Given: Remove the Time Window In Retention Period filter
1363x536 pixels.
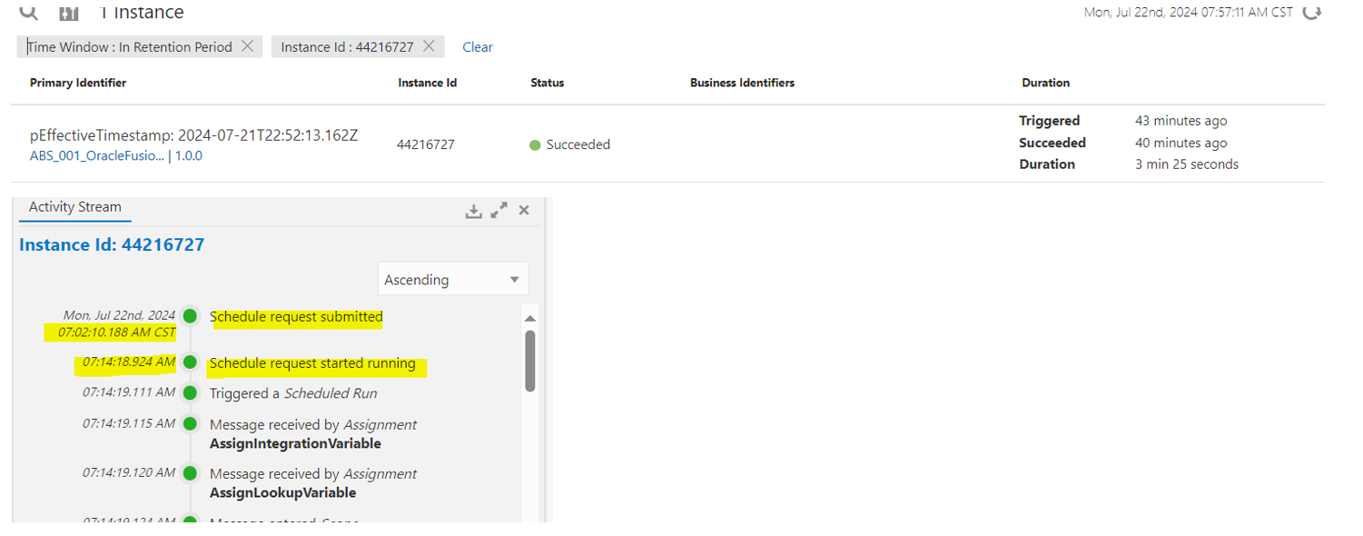Looking at the screenshot, I should coord(247,45).
